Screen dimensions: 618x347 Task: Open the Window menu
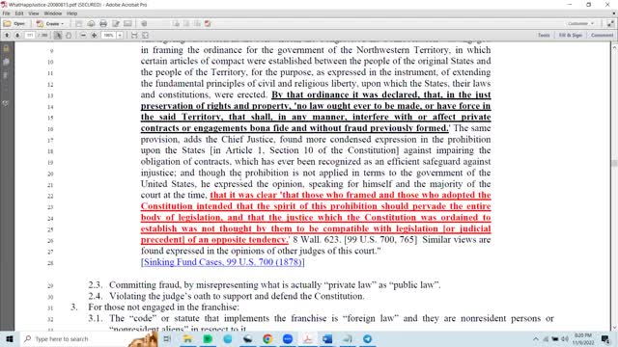pos(53,13)
